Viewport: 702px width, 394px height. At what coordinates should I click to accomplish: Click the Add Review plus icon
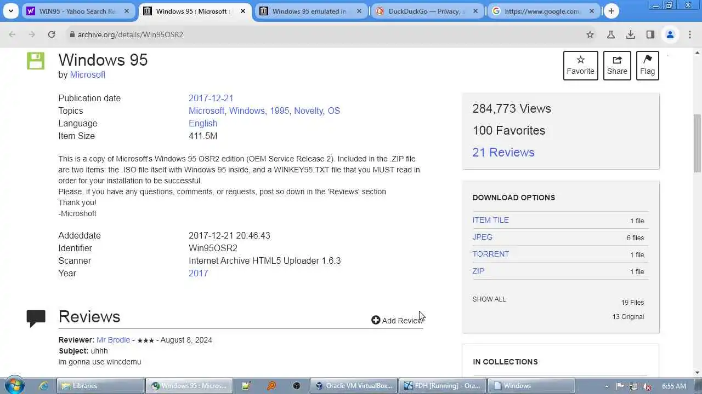(x=376, y=320)
